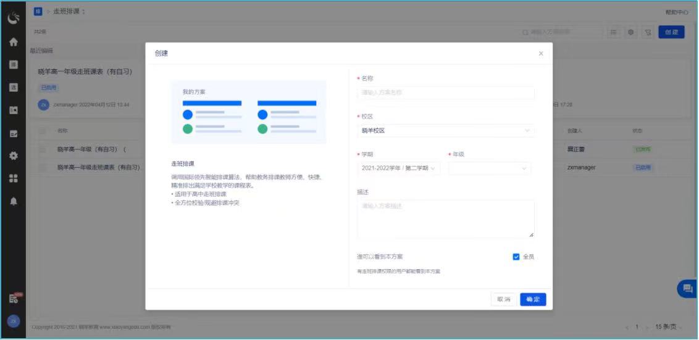Screen dimensions: 699x340
Task: Check the row box for 晓羊高一年级（有自习）
Action: click(x=43, y=149)
